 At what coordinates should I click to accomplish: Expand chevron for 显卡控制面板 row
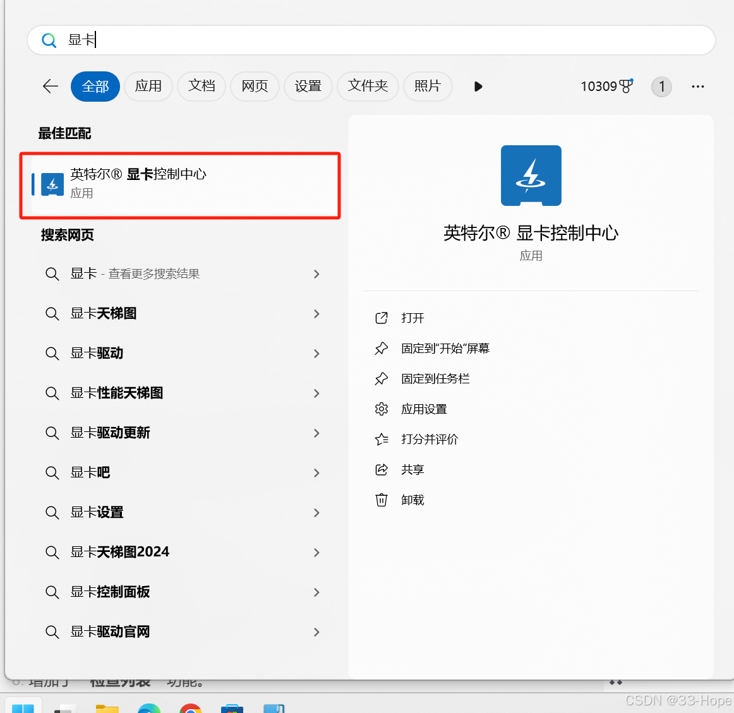(x=317, y=592)
